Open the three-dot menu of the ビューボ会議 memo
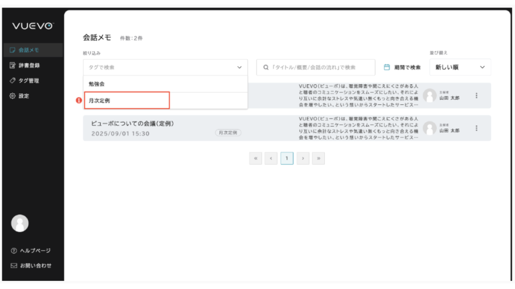The height and width of the screenshot is (289, 515). 476,128
